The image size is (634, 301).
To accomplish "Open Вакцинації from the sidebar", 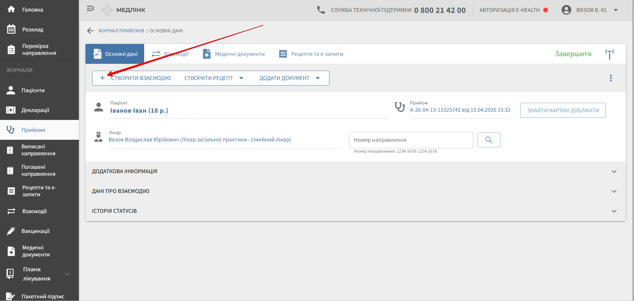I will click(35, 231).
